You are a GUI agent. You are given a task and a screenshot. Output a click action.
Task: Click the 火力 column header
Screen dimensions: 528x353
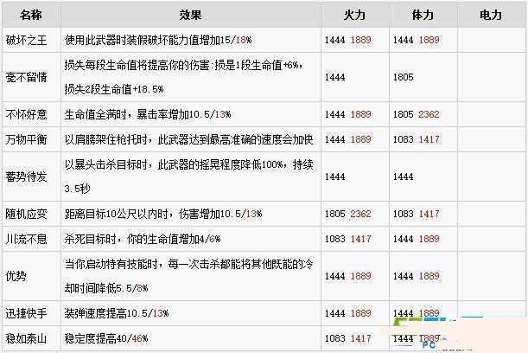pos(354,16)
